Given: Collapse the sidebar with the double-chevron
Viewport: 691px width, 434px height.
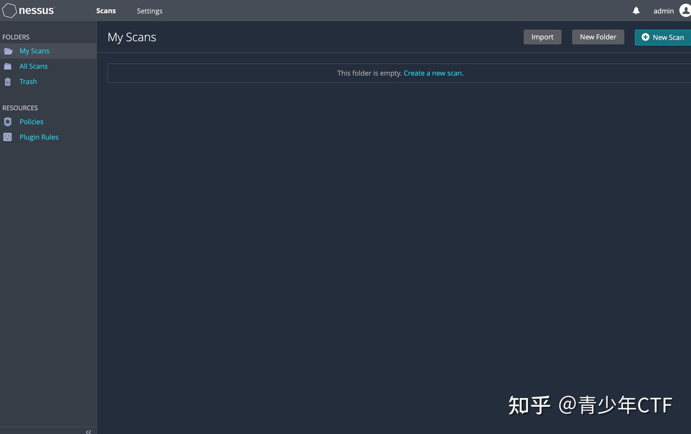Looking at the screenshot, I should click(x=88, y=431).
